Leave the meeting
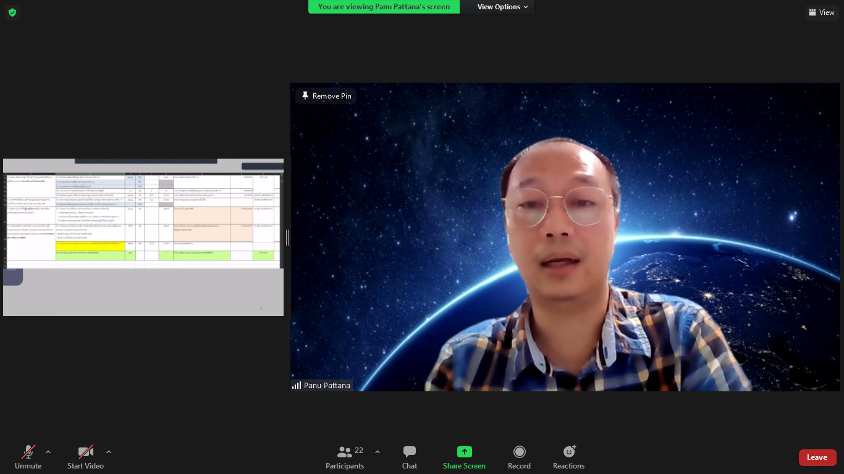This screenshot has width=844, height=474. (x=817, y=457)
